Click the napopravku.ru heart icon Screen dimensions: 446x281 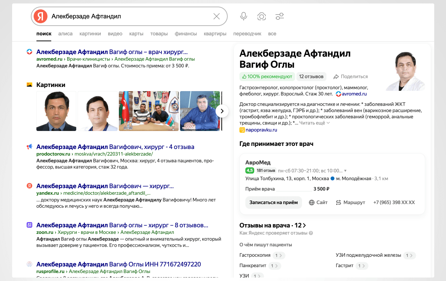[x=242, y=130]
